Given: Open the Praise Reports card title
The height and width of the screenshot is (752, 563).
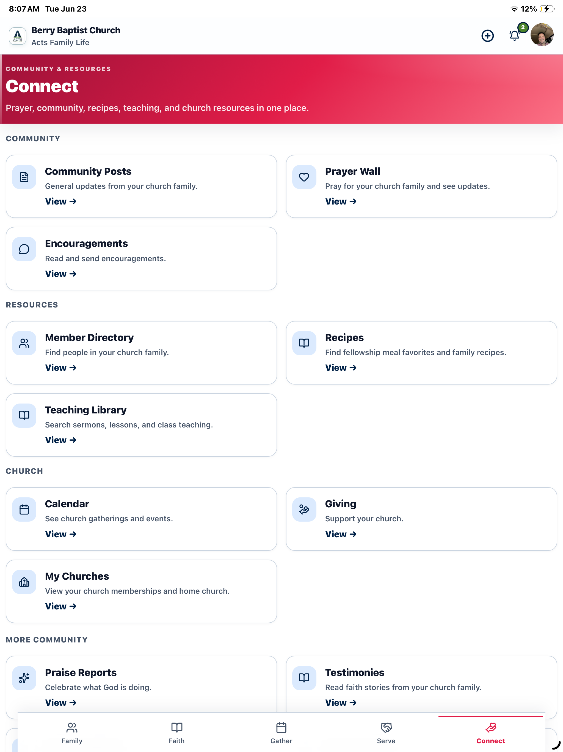Looking at the screenshot, I should tap(81, 672).
